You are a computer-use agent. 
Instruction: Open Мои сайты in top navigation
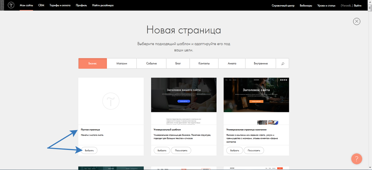click(26, 6)
